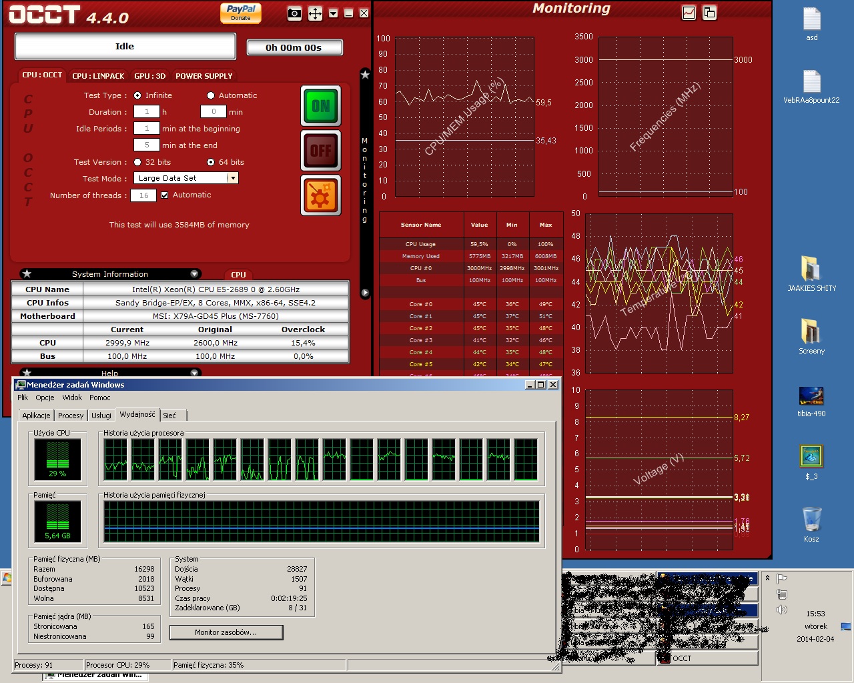Open the Plik menu in Task Manager
The width and height of the screenshot is (854, 683).
coord(23,398)
